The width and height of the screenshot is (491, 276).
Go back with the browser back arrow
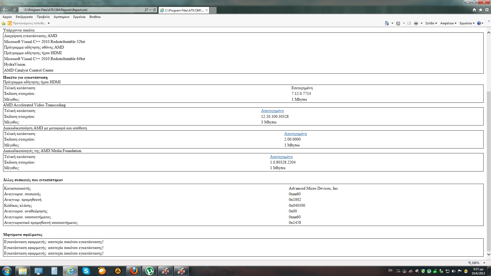[x=5, y=10]
